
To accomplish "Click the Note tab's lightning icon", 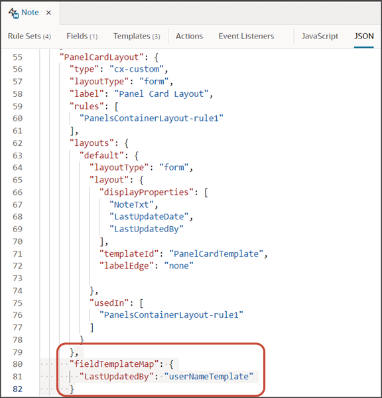I will point(13,13).
